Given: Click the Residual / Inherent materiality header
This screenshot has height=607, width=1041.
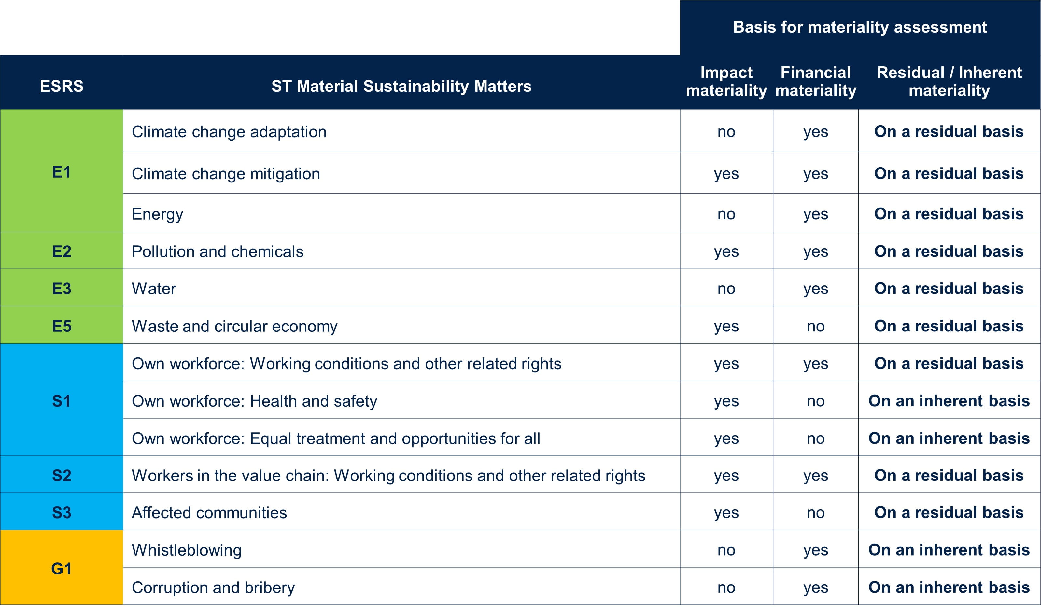Looking at the screenshot, I should pyautogui.click(x=949, y=81).
